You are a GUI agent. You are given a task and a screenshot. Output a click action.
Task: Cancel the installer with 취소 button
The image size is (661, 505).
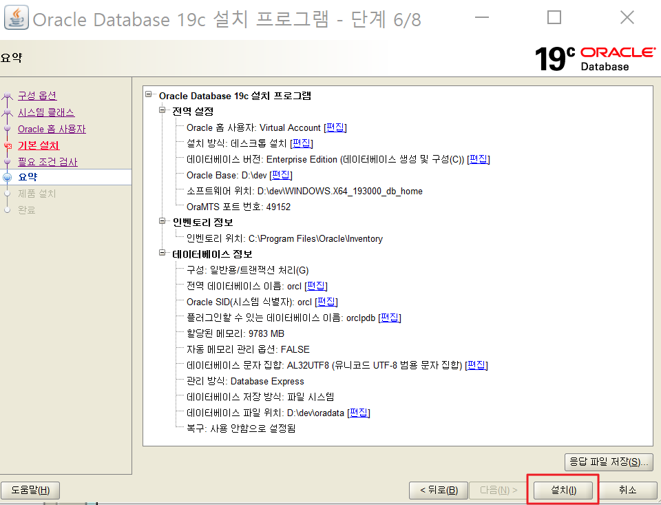[627, 491]
